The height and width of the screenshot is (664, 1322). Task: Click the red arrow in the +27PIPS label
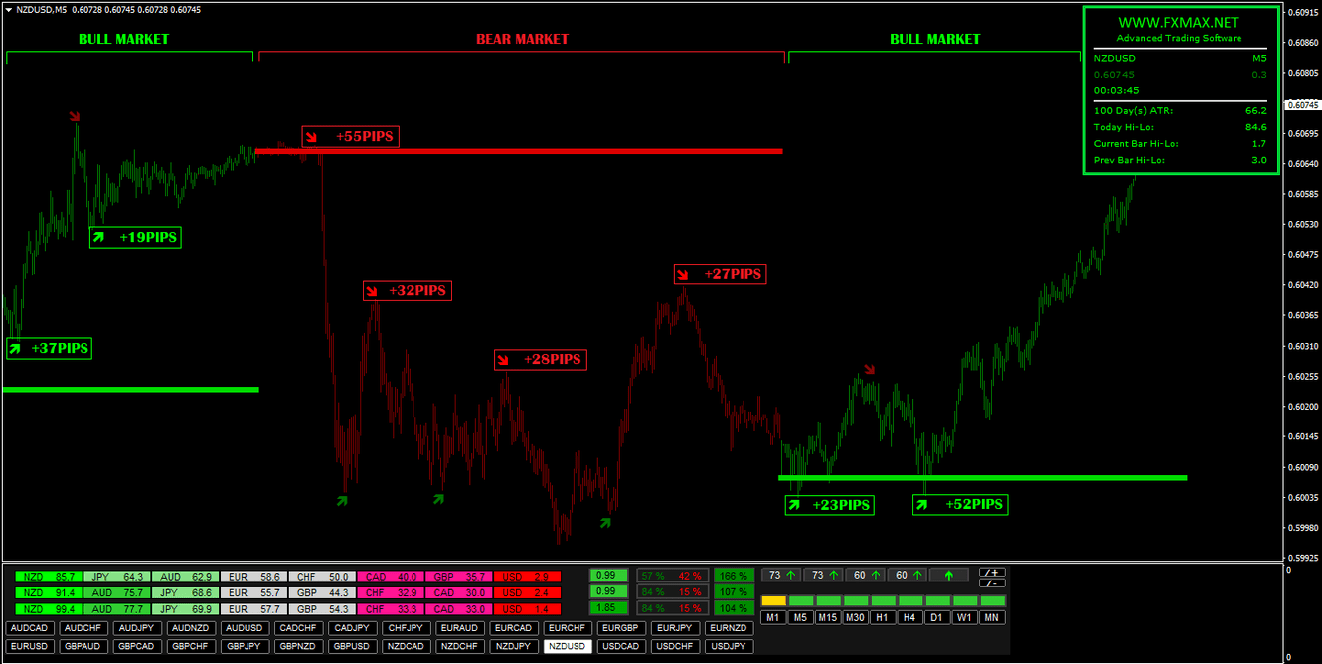pos(684,274)
